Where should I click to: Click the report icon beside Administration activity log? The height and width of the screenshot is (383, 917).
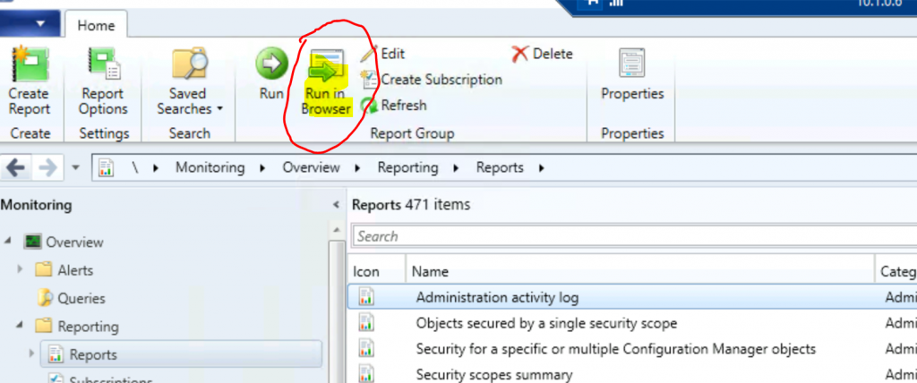click(366, 297)
